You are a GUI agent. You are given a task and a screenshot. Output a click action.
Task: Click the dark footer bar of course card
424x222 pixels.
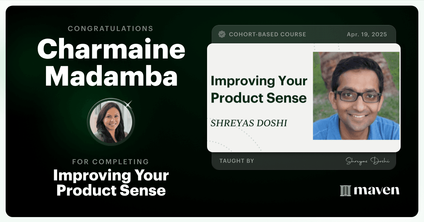[x=304, y=161]
